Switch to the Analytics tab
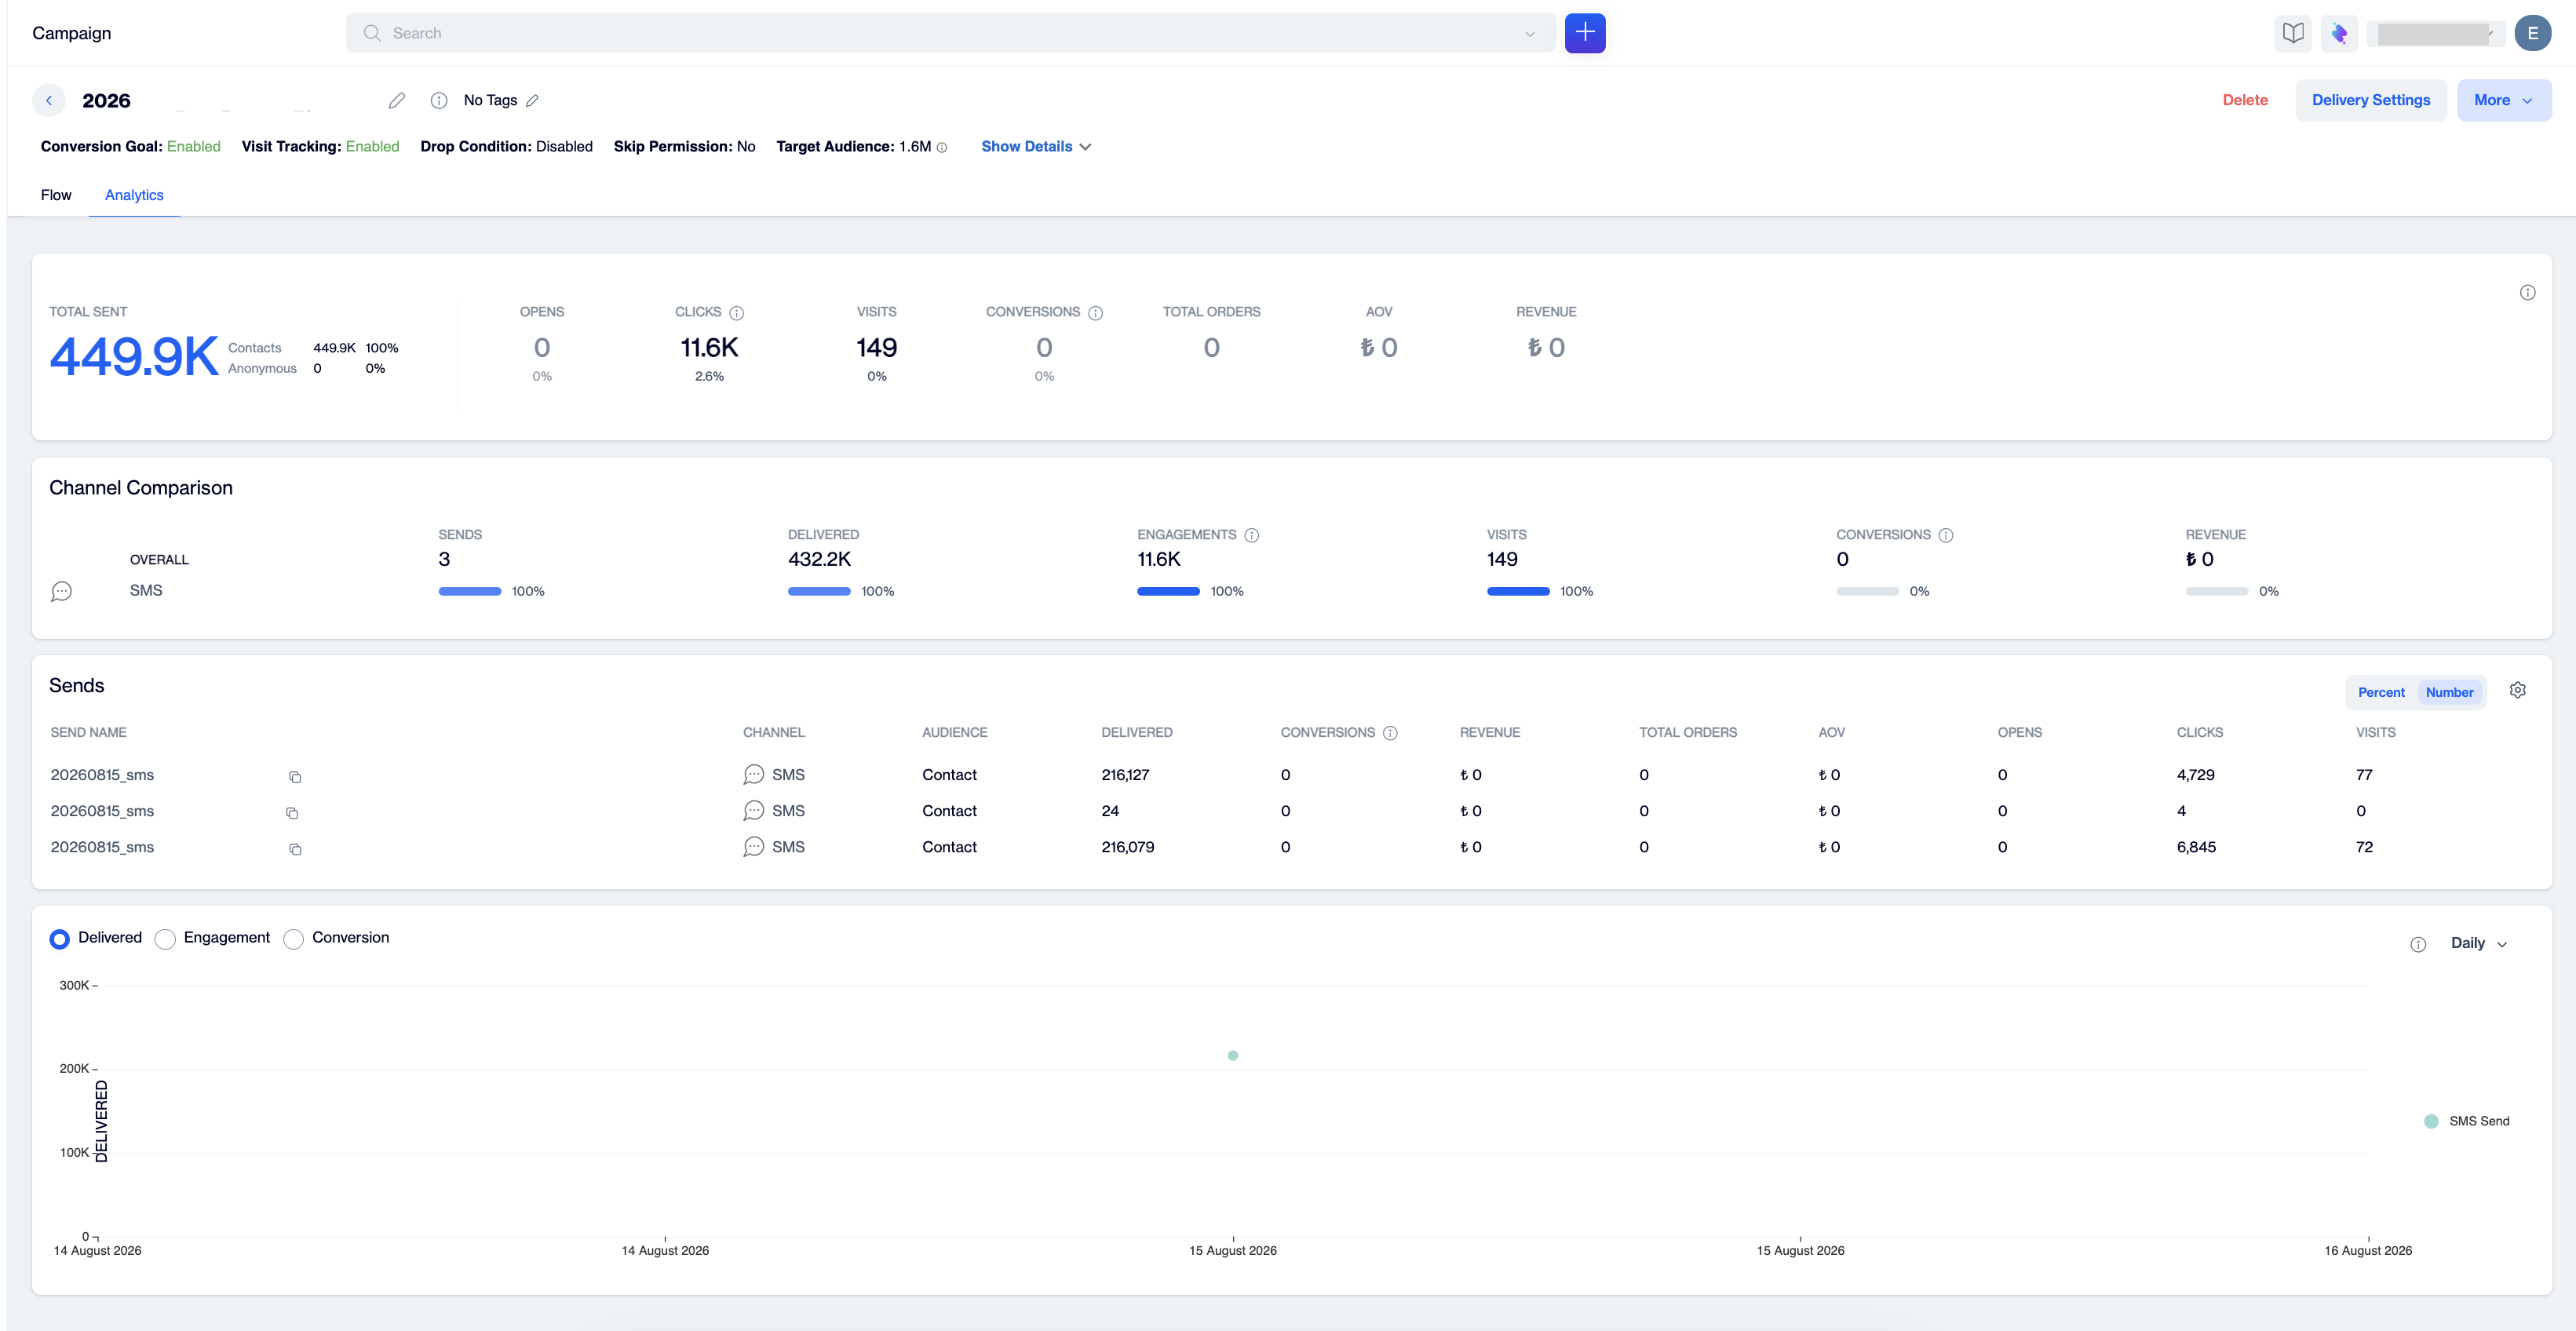 (134, 195)
